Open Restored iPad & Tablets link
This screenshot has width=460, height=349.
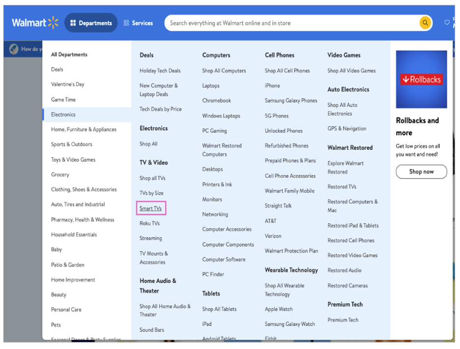pos(353,226)
